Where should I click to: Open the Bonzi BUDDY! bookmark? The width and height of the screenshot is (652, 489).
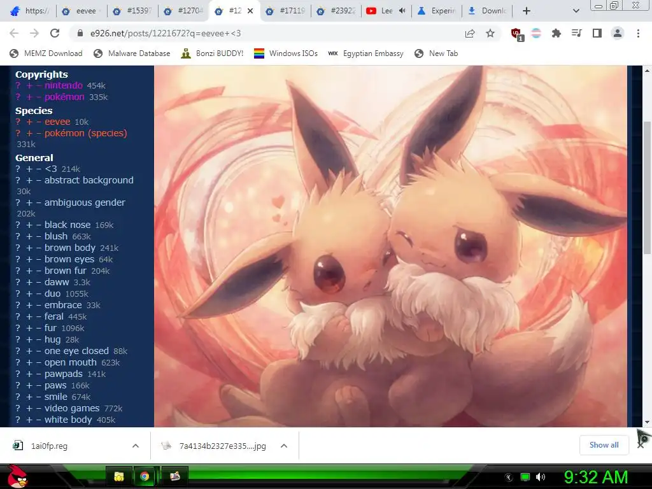212,53
